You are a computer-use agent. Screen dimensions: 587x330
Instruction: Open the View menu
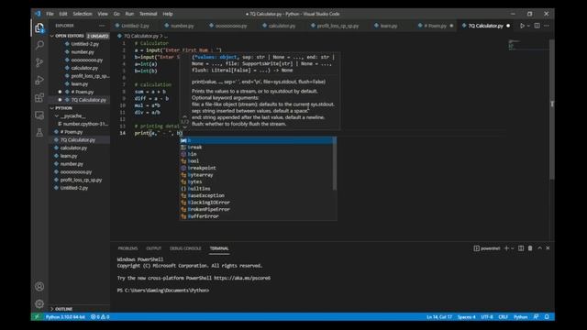[x=103, y=14]
